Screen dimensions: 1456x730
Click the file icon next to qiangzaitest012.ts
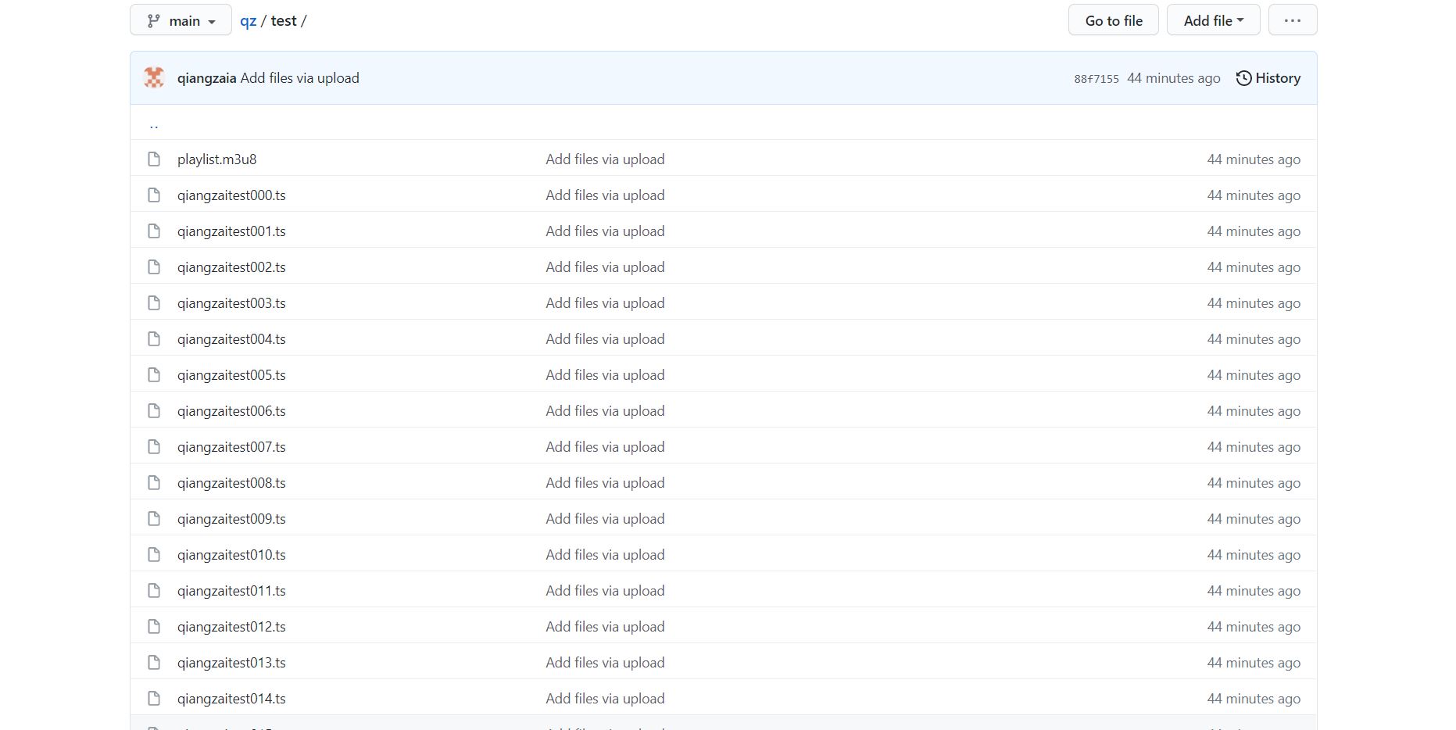pos(154,627)
